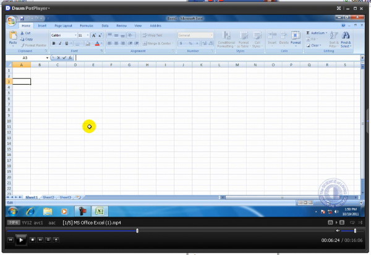
Task: Click Internet Explorer icon on the taskbar
Action: pos(30,211)
